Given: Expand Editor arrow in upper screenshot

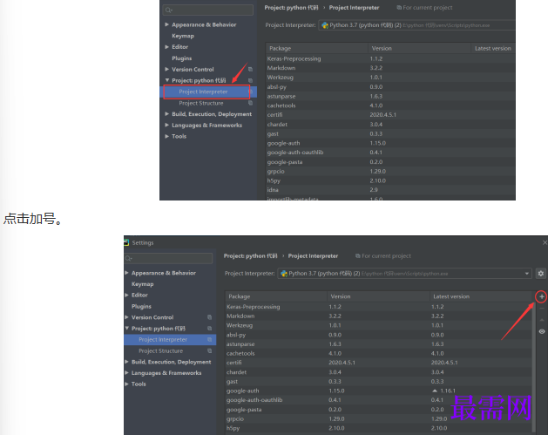Looking at the screenshot, I should coord(166,47).
